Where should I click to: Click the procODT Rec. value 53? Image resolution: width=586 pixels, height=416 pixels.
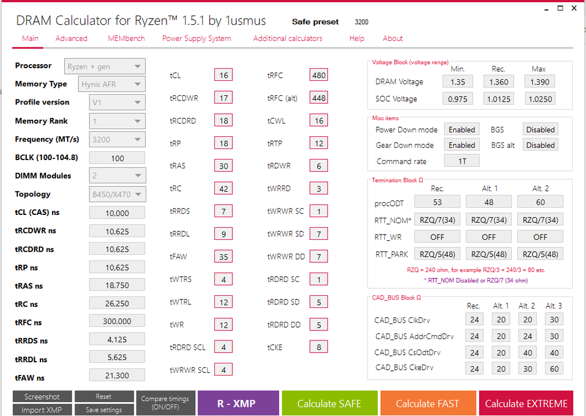437,202
